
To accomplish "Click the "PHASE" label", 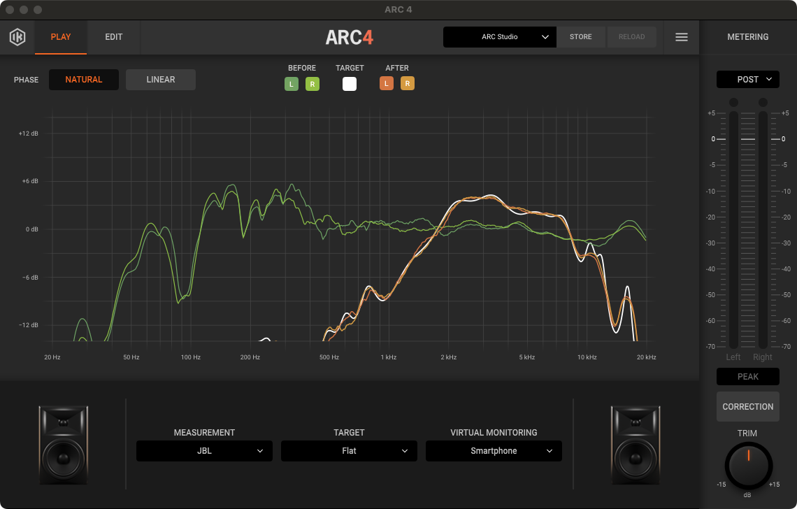I will [27, 80].
